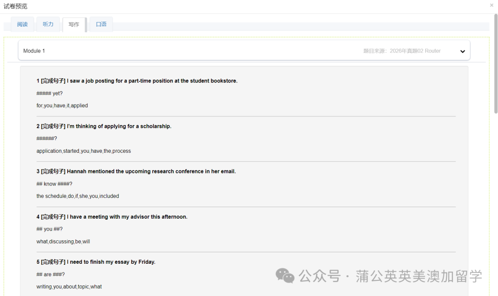This screenshot has height=296, width=498.
Task: Click the vertical scrollbar thumb
Action: [x=496, y=64]
